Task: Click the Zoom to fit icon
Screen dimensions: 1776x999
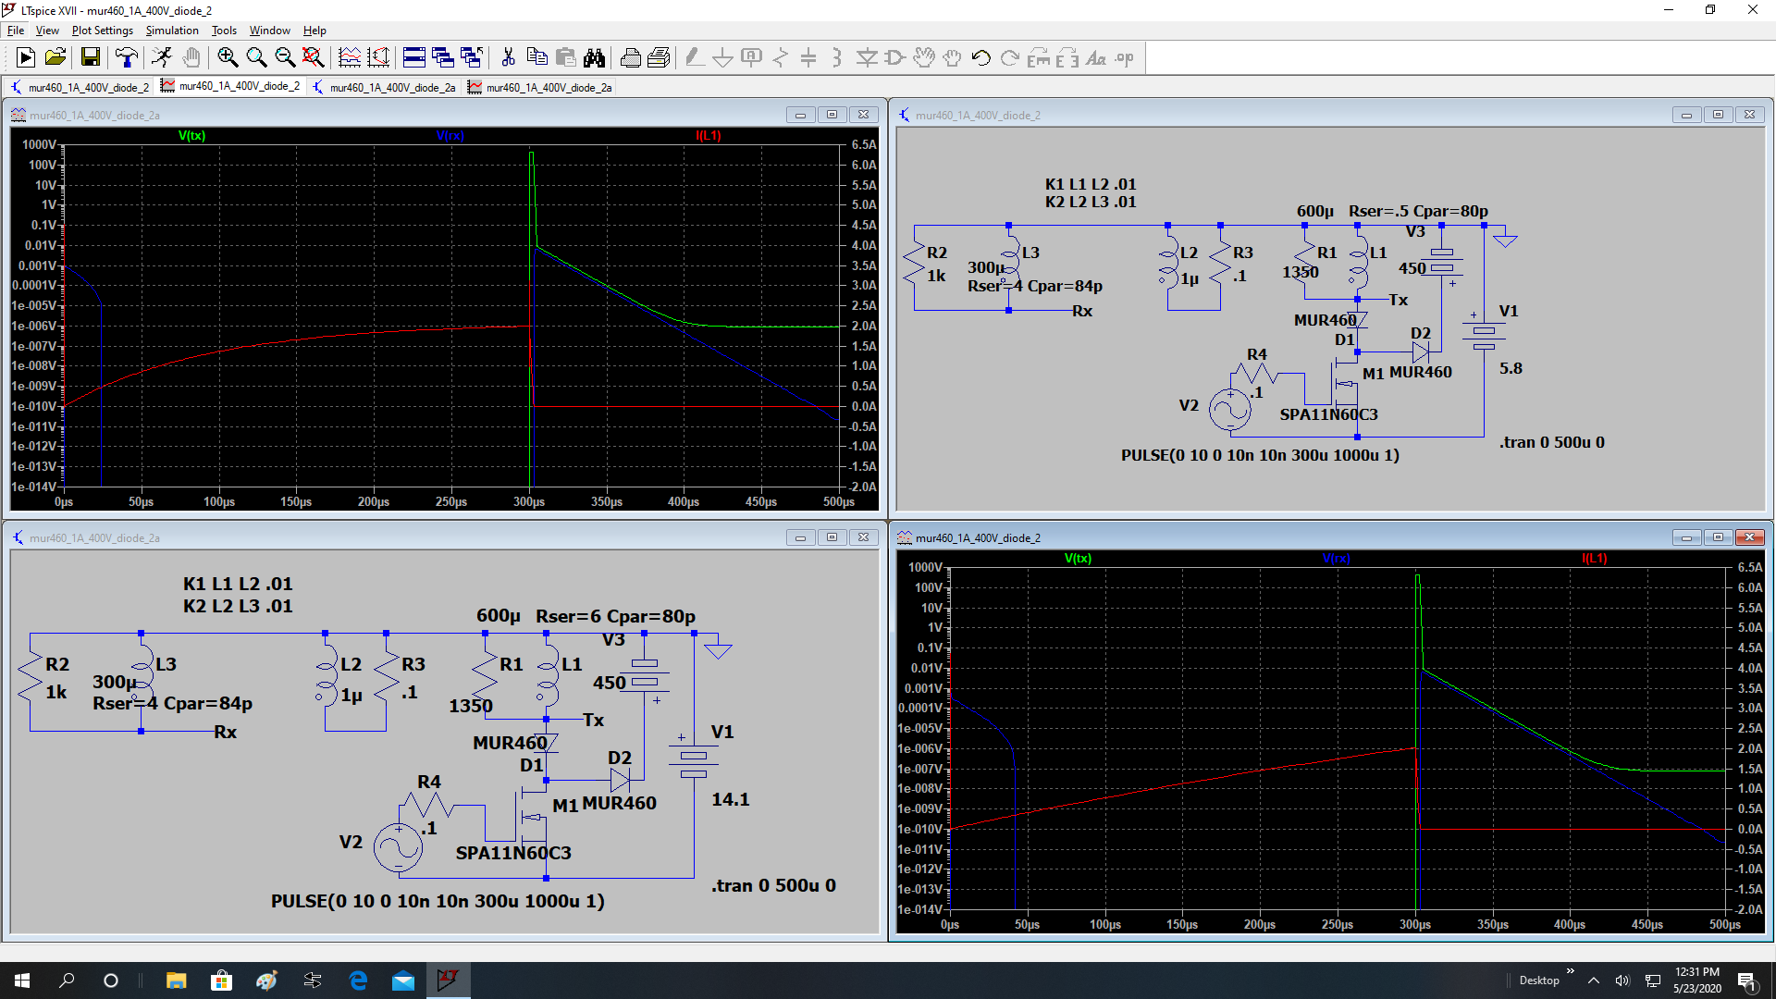Action: click(x=313, y=58)
